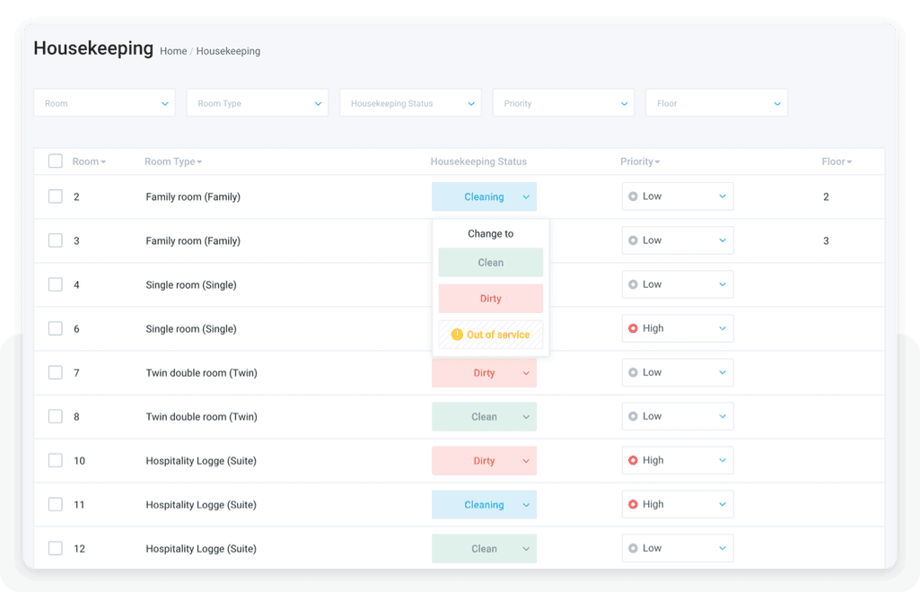The width and height of the screenshot is (920, 592).
Task: Click the red High priority dot for room 6
Action: click(x=633, y=328)
